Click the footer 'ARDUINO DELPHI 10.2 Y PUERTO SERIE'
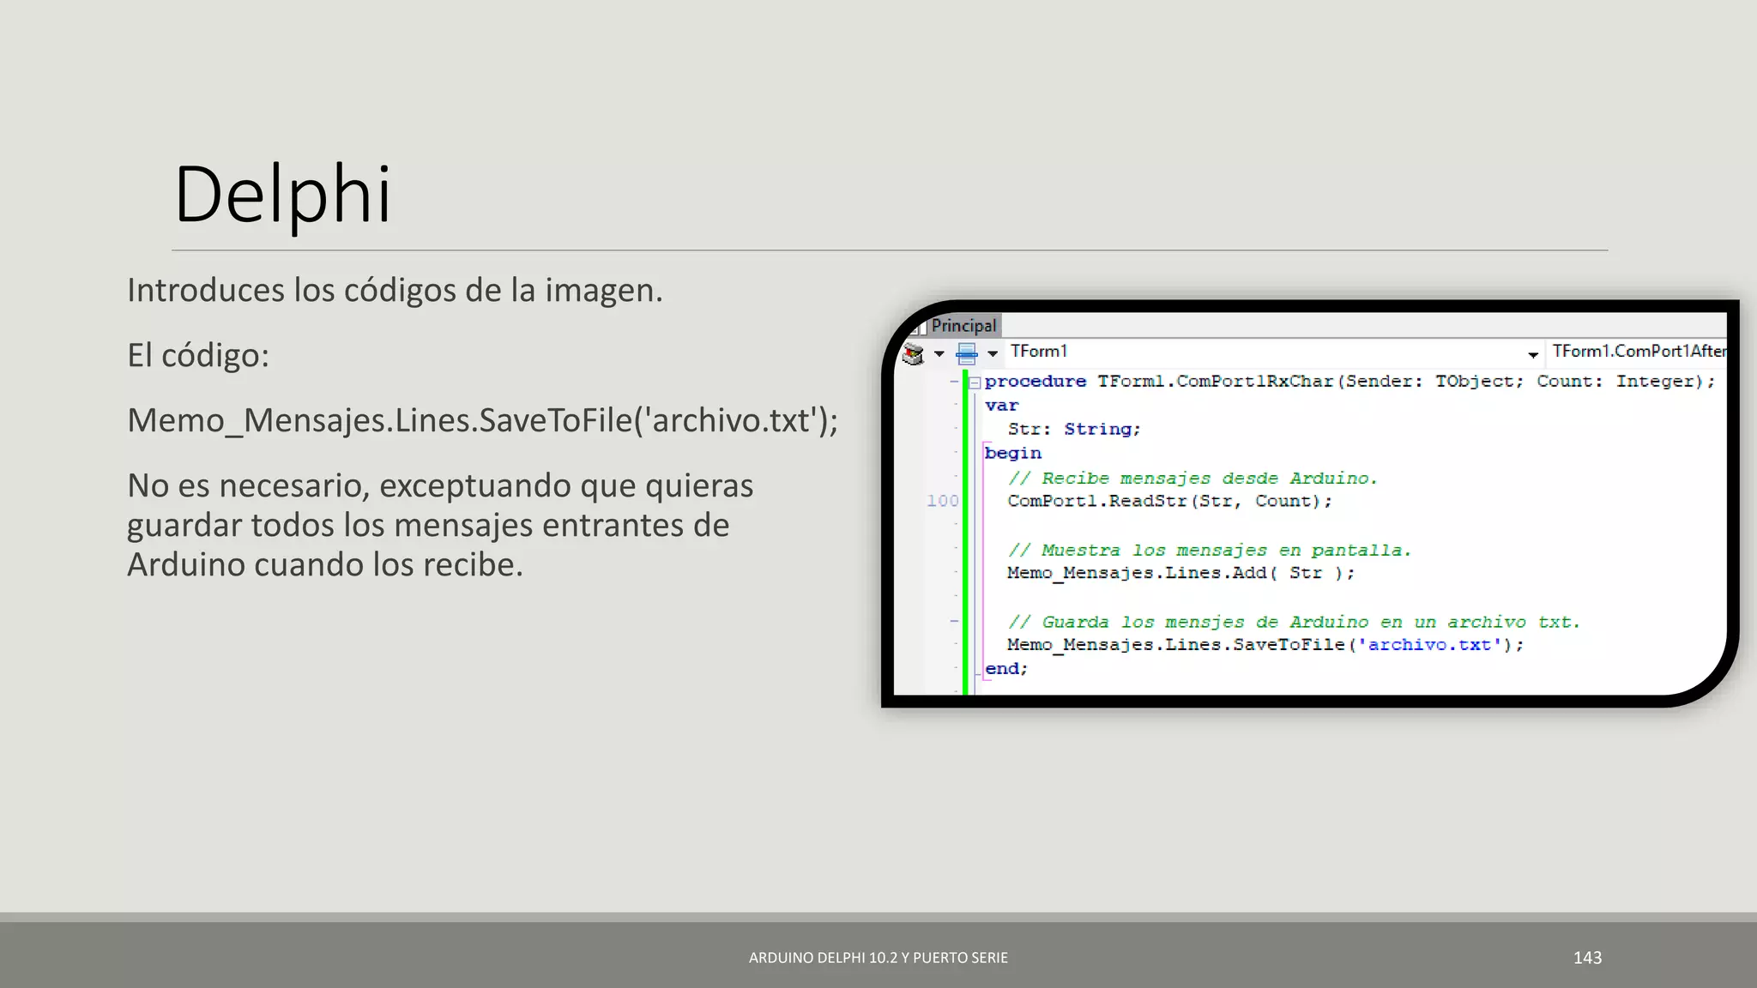The width and height of the screenshot is (1757, 988). [878, 958]
